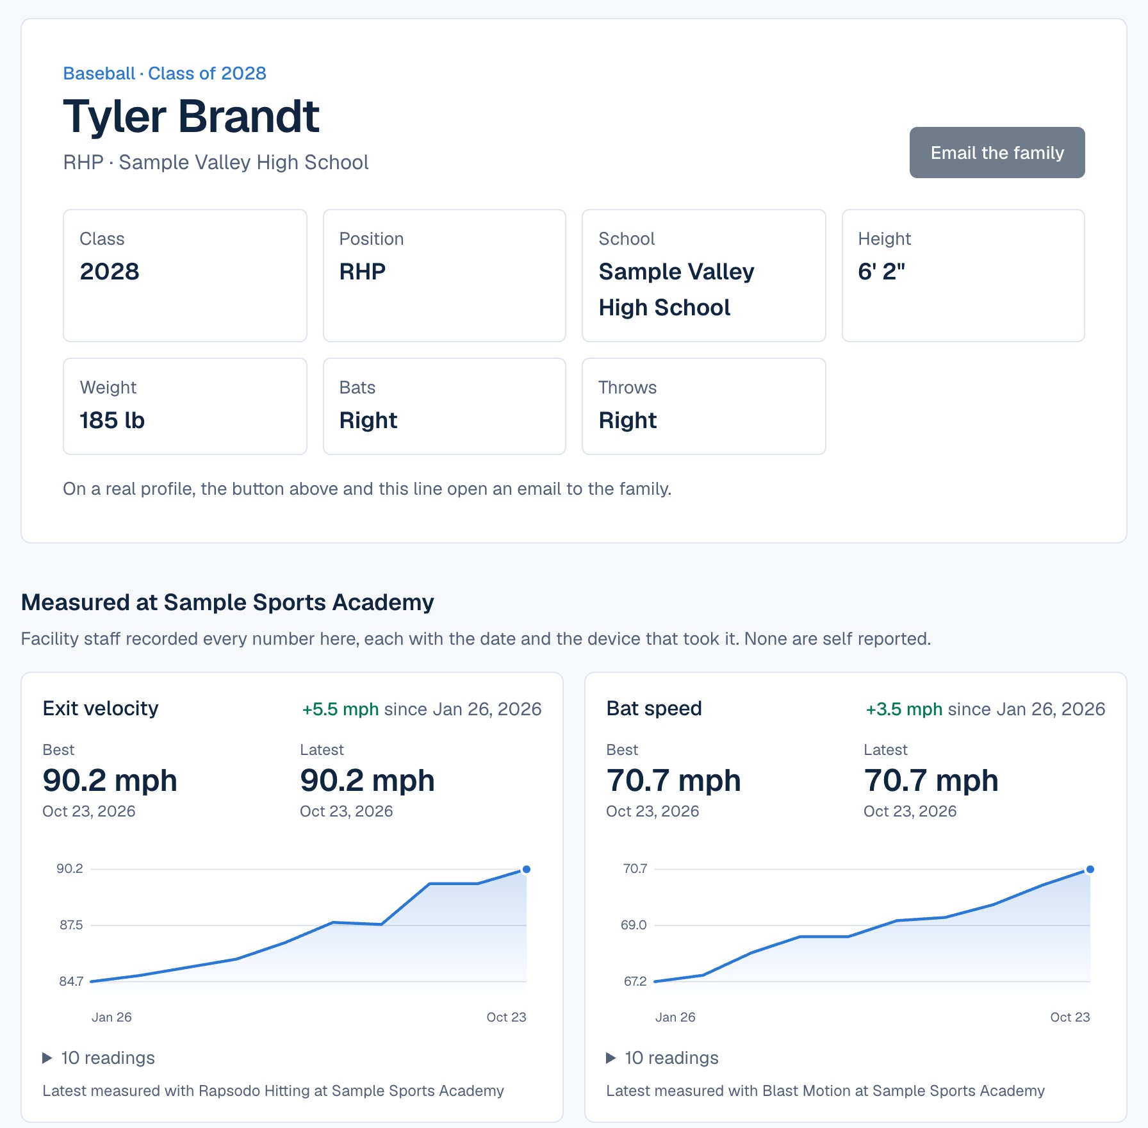1148x1128 pixels.
Task: Select the Latest "70.7 mph" bat speed value
Action: point(931,781)
